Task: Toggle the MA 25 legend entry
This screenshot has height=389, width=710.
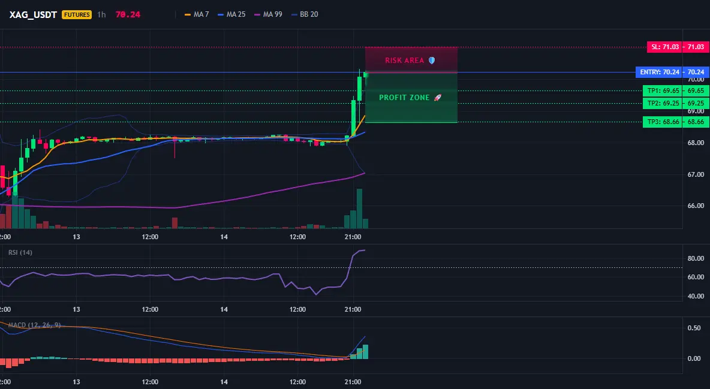Action: 231,14
